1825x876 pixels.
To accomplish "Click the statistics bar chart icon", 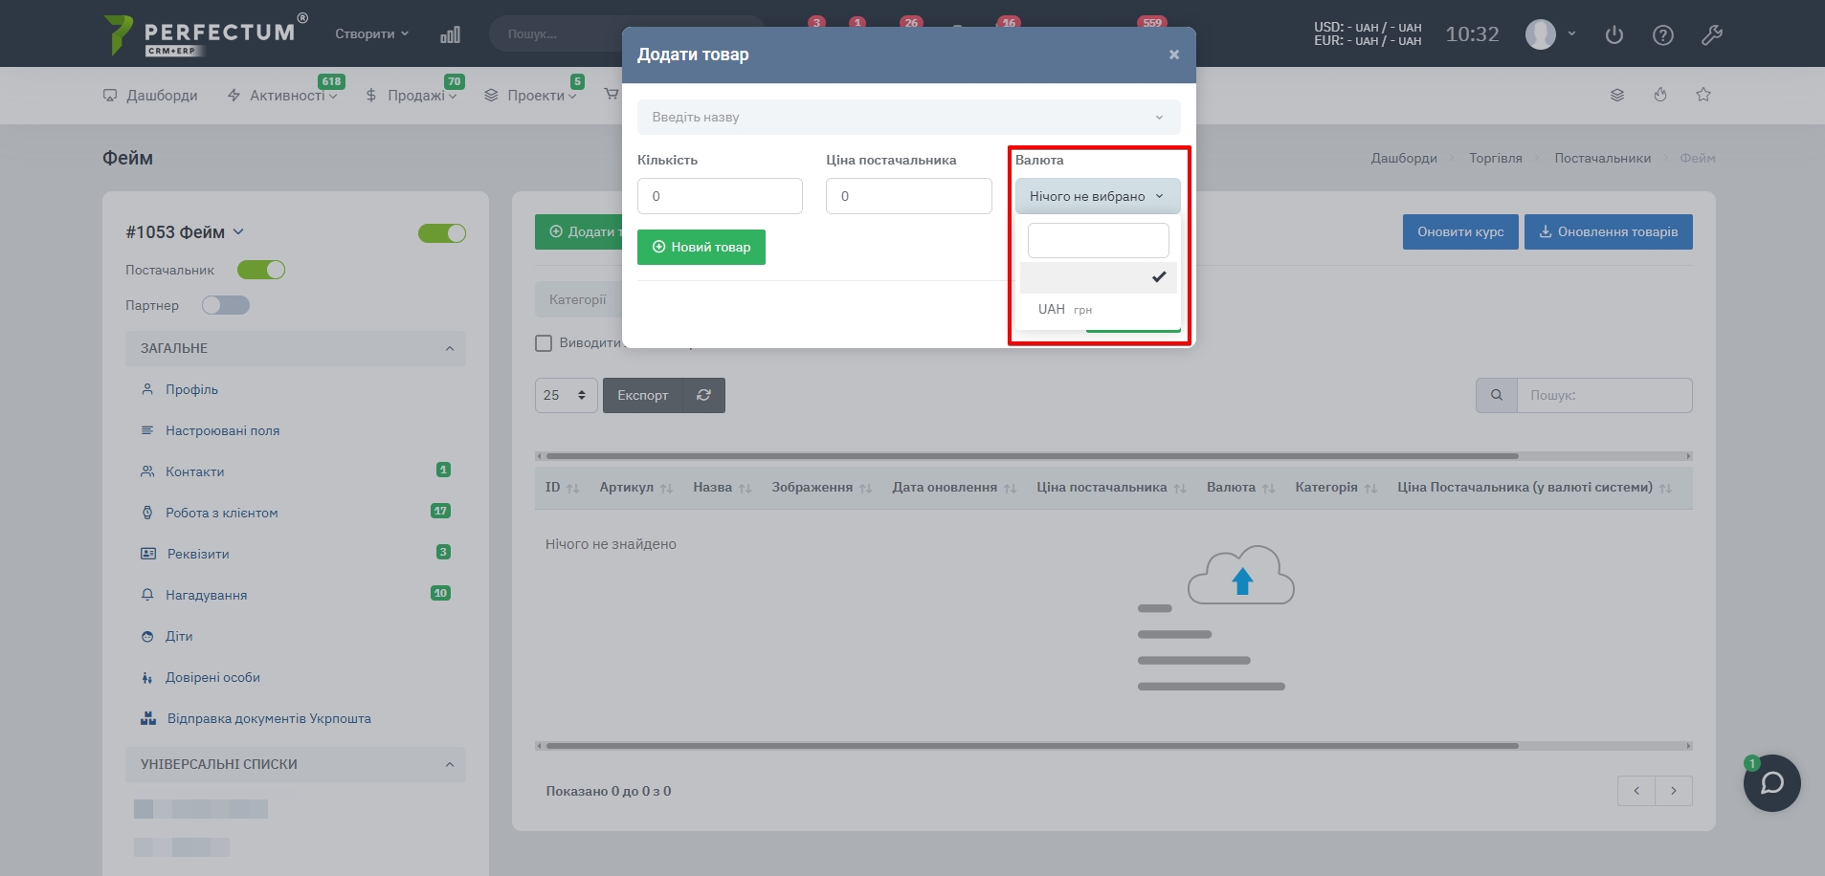I will tap(450, 34).
